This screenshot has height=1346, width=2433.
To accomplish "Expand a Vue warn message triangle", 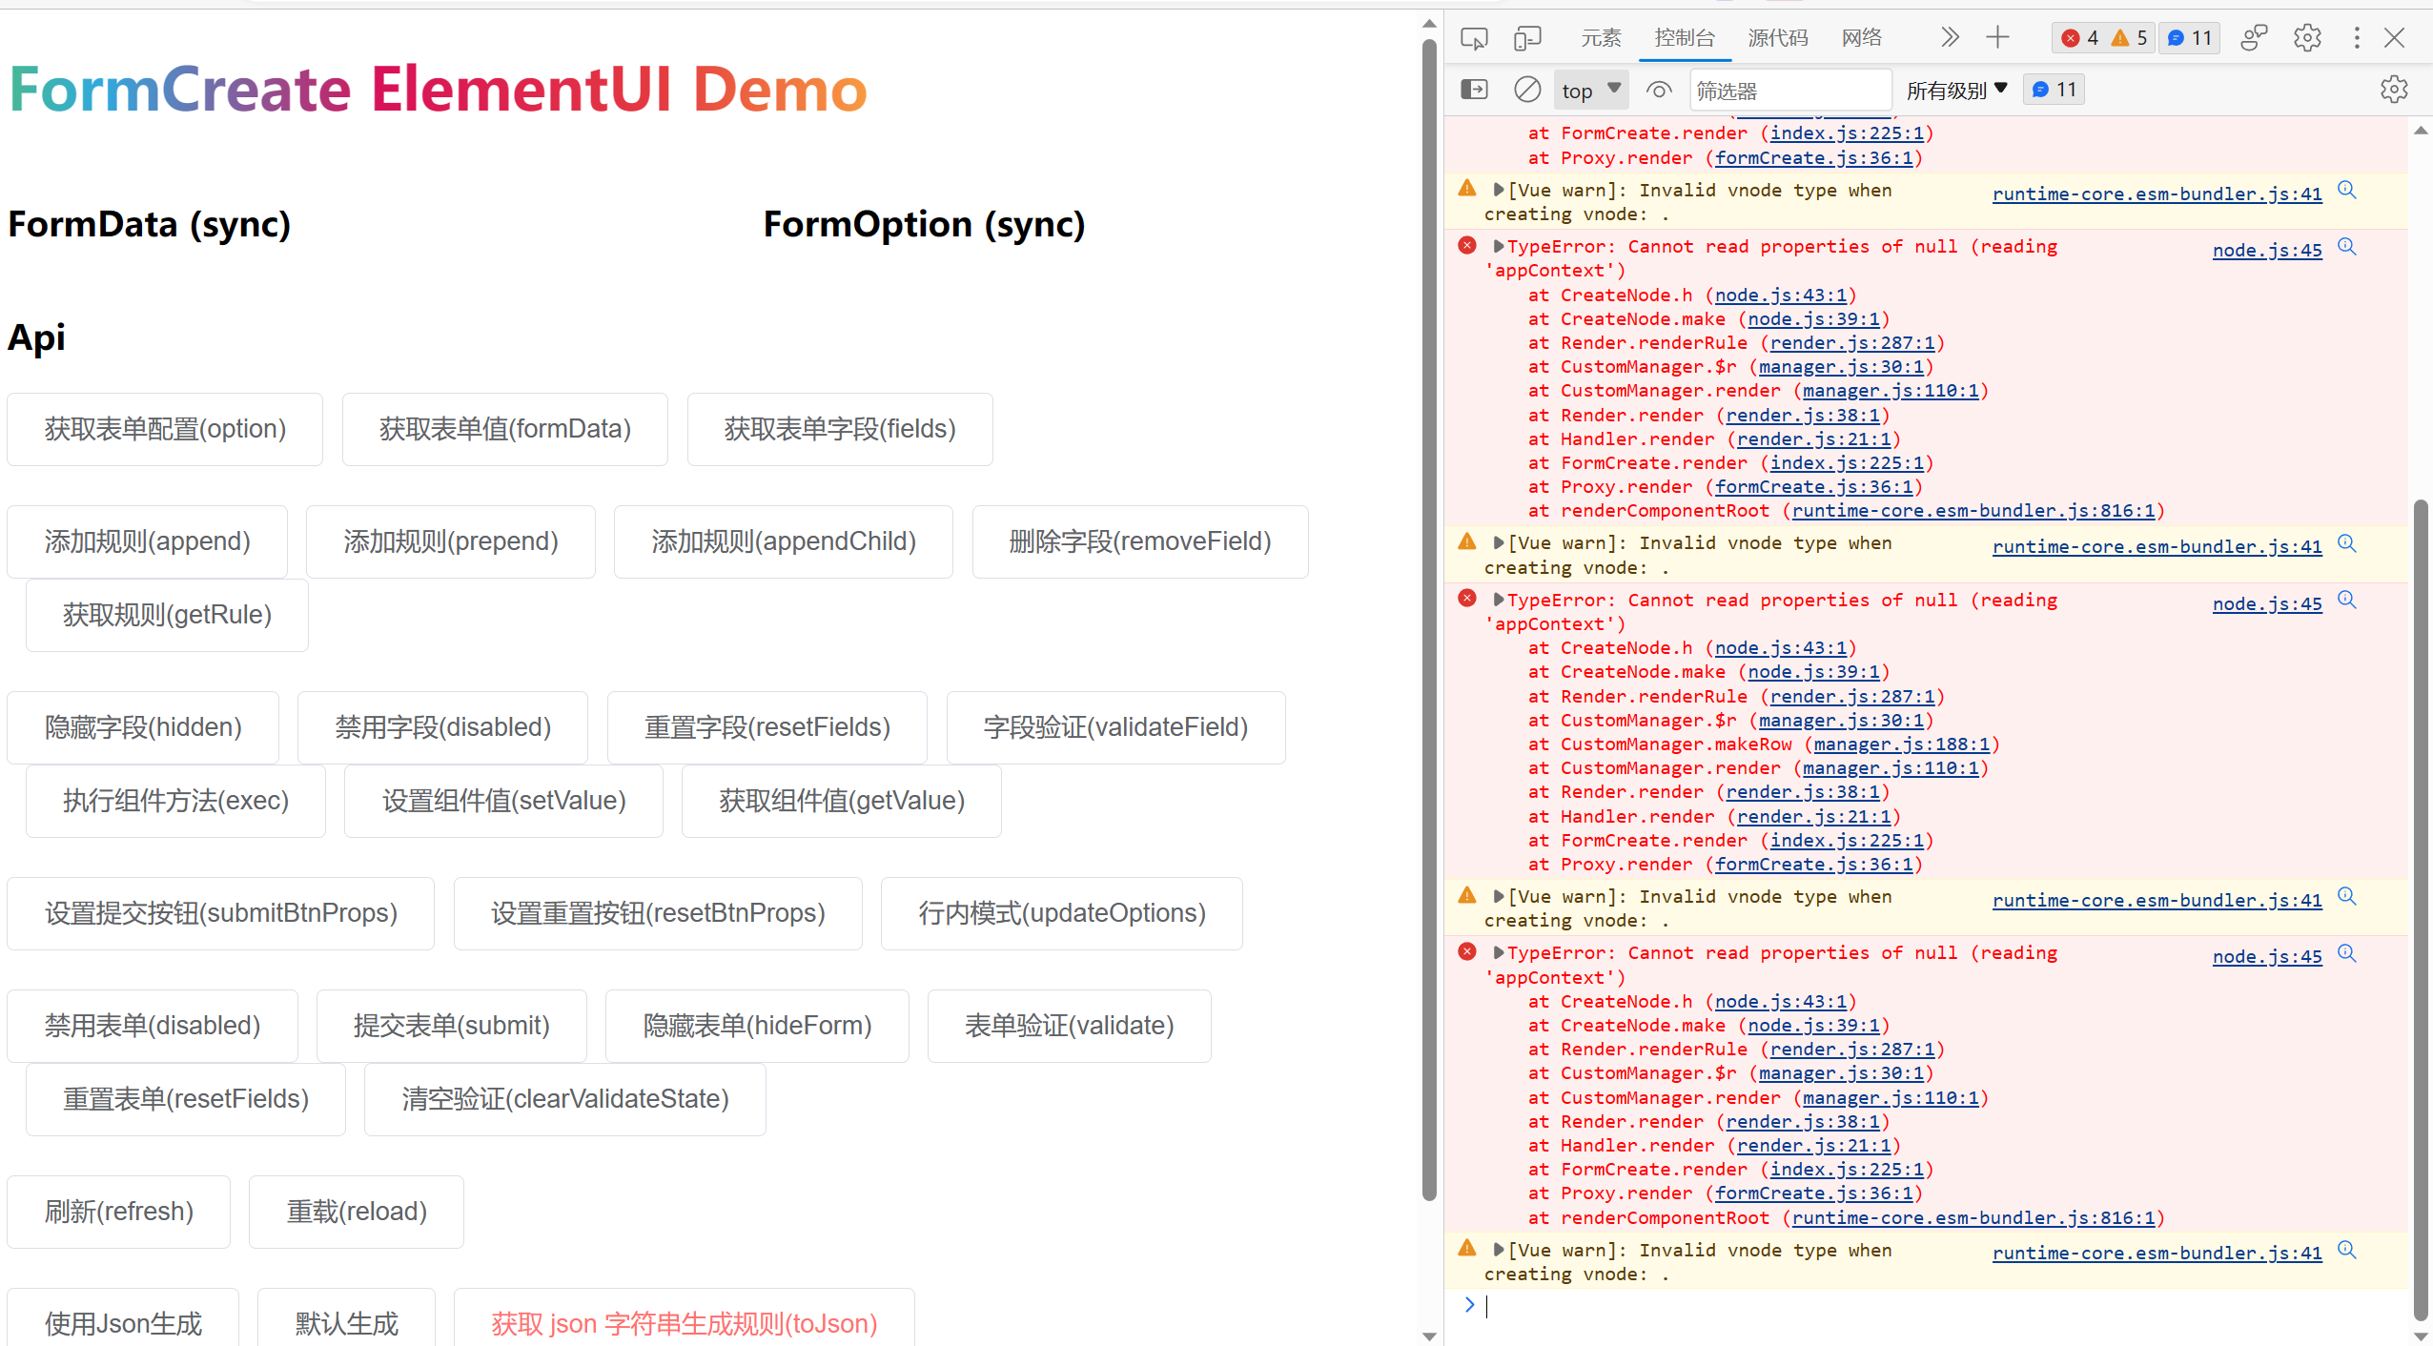I will 1497,190.
